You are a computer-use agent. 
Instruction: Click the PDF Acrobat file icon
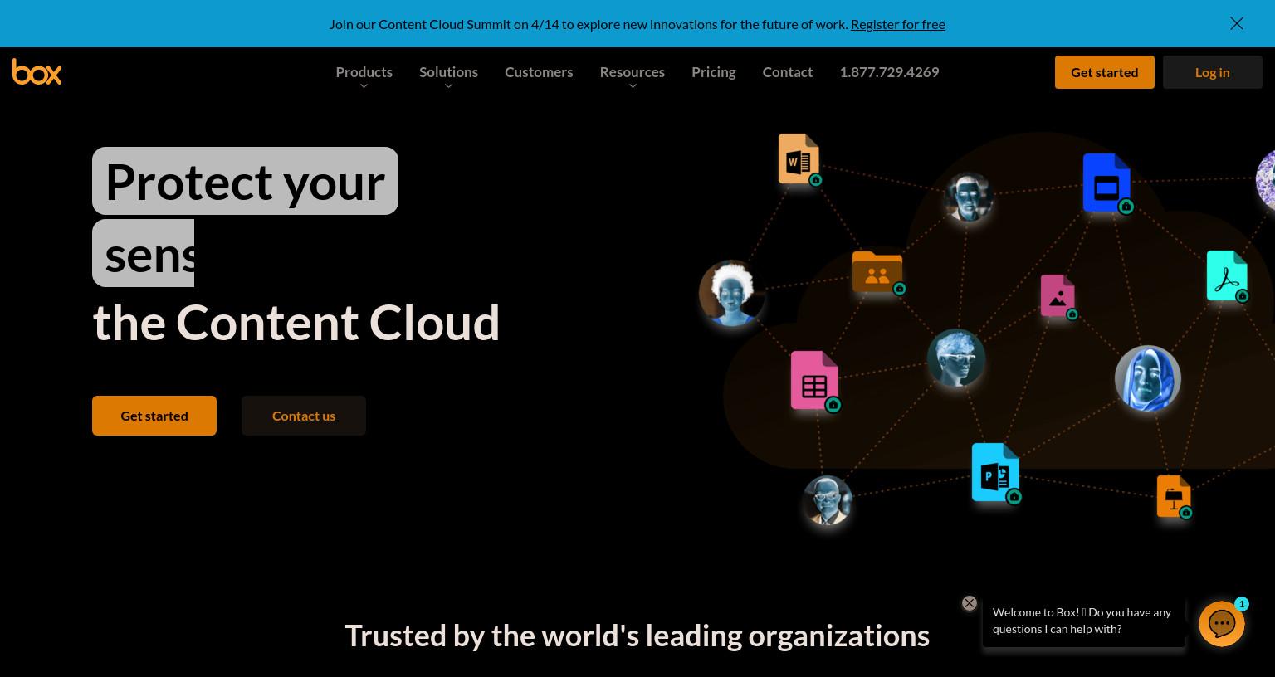tap(1227, 275)
